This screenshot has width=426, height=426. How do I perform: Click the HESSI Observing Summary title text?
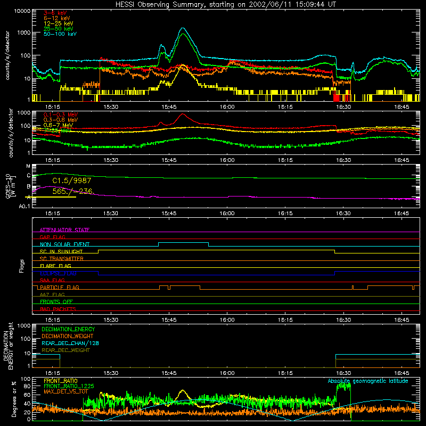[225, 5]
